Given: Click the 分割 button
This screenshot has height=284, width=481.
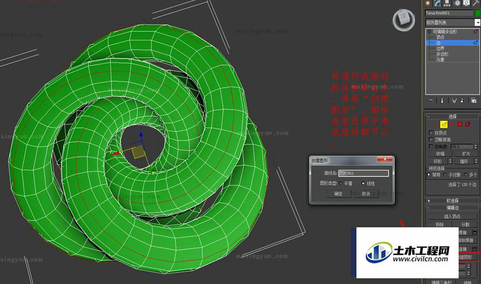Looking at the screenshot, I should click(x=466, y=224).
